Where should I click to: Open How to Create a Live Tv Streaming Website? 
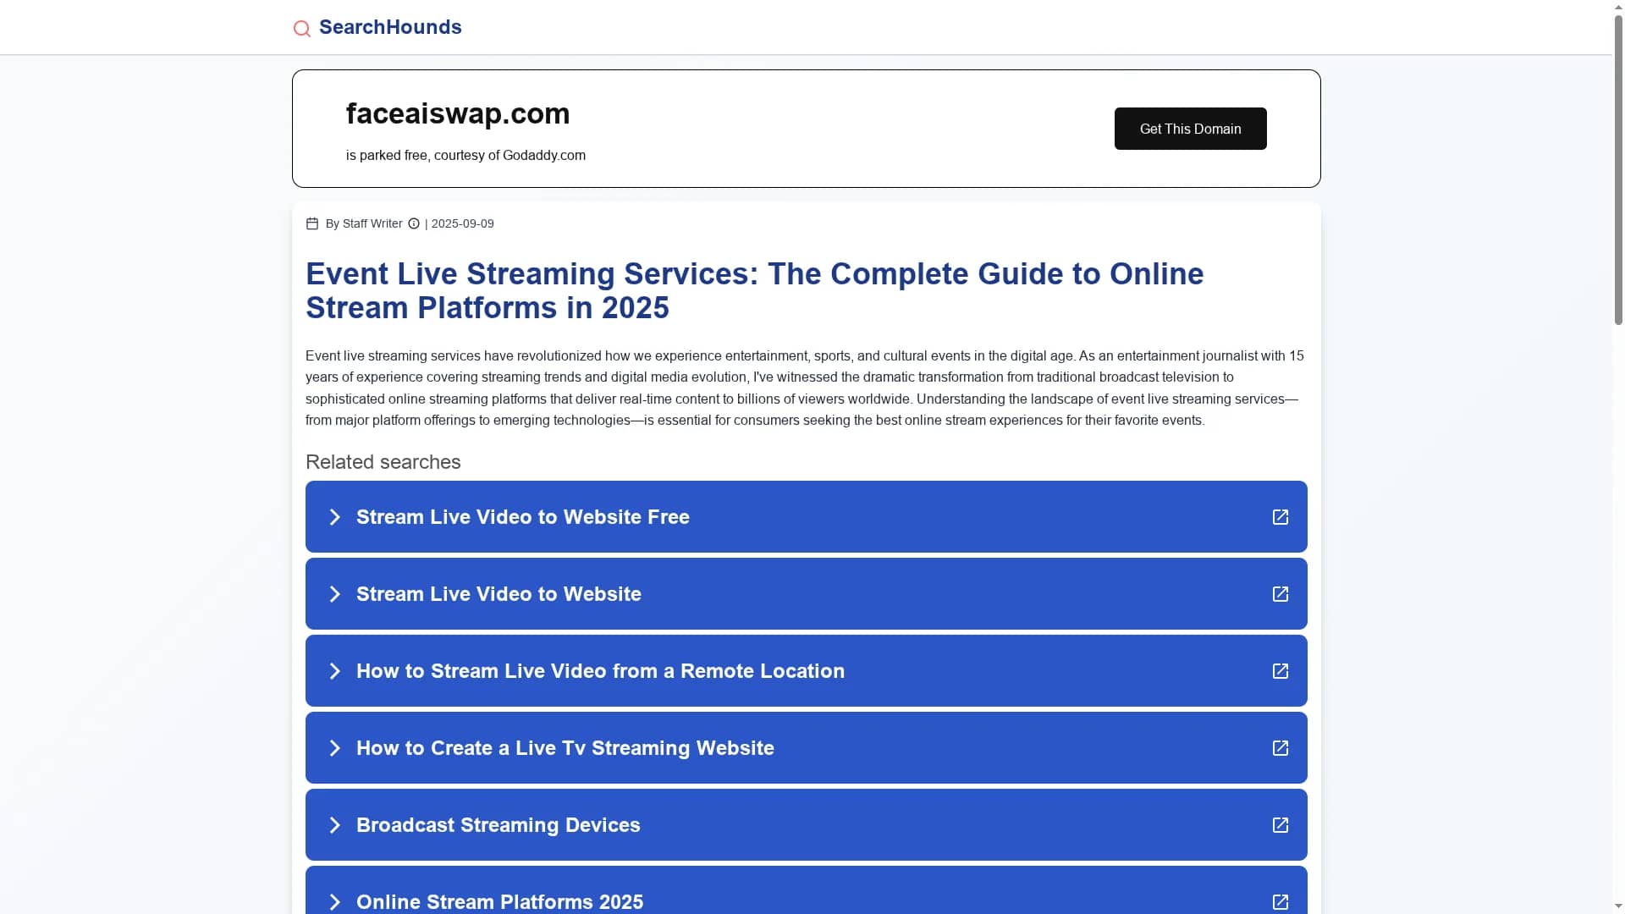[x=806, y=747]
